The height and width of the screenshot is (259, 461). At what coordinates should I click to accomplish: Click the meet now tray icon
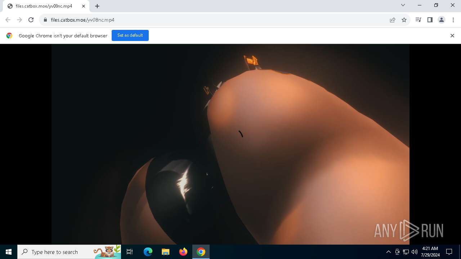coord(397,252)
